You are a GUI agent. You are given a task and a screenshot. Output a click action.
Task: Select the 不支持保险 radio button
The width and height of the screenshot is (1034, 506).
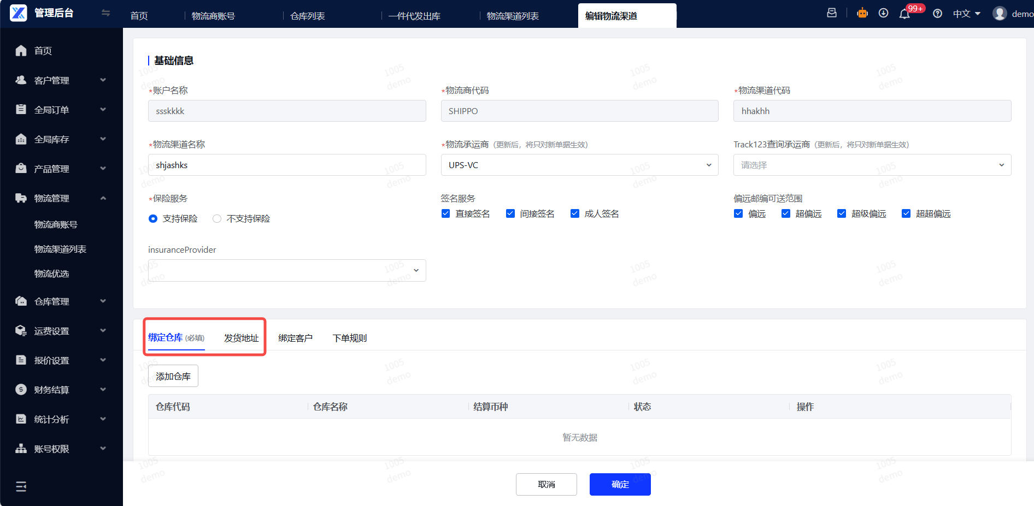(217, 219)
